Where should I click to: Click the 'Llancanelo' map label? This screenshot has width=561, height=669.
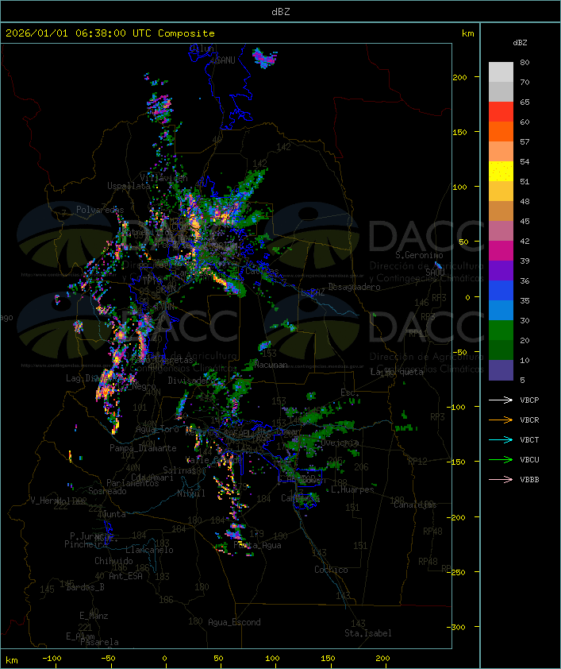point(149,550)
